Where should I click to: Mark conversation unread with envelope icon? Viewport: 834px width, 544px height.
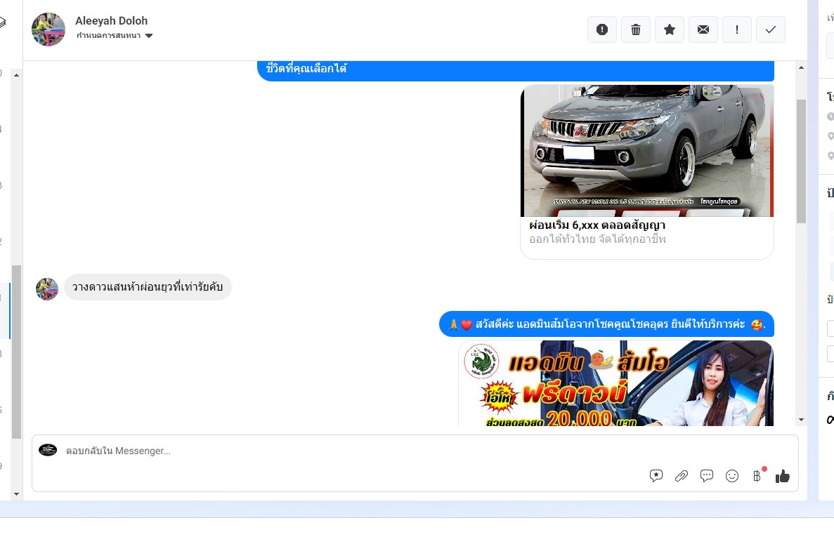click(703, 29)
